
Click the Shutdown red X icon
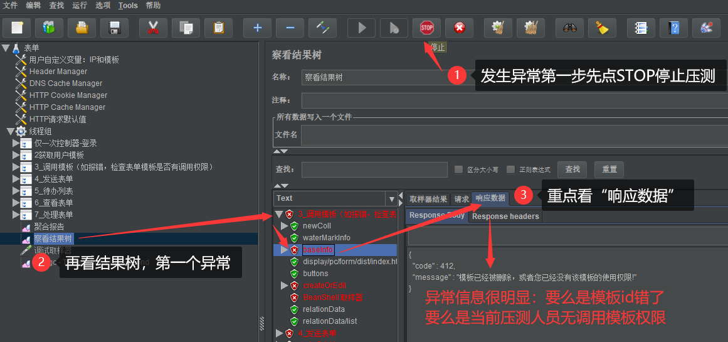[x=459, y=28]
